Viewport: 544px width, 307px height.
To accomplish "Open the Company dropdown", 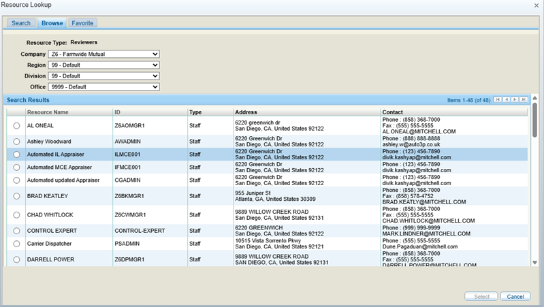I will [x=103, y=54].
